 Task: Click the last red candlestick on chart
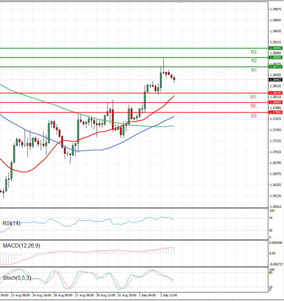tap(174, 79)
